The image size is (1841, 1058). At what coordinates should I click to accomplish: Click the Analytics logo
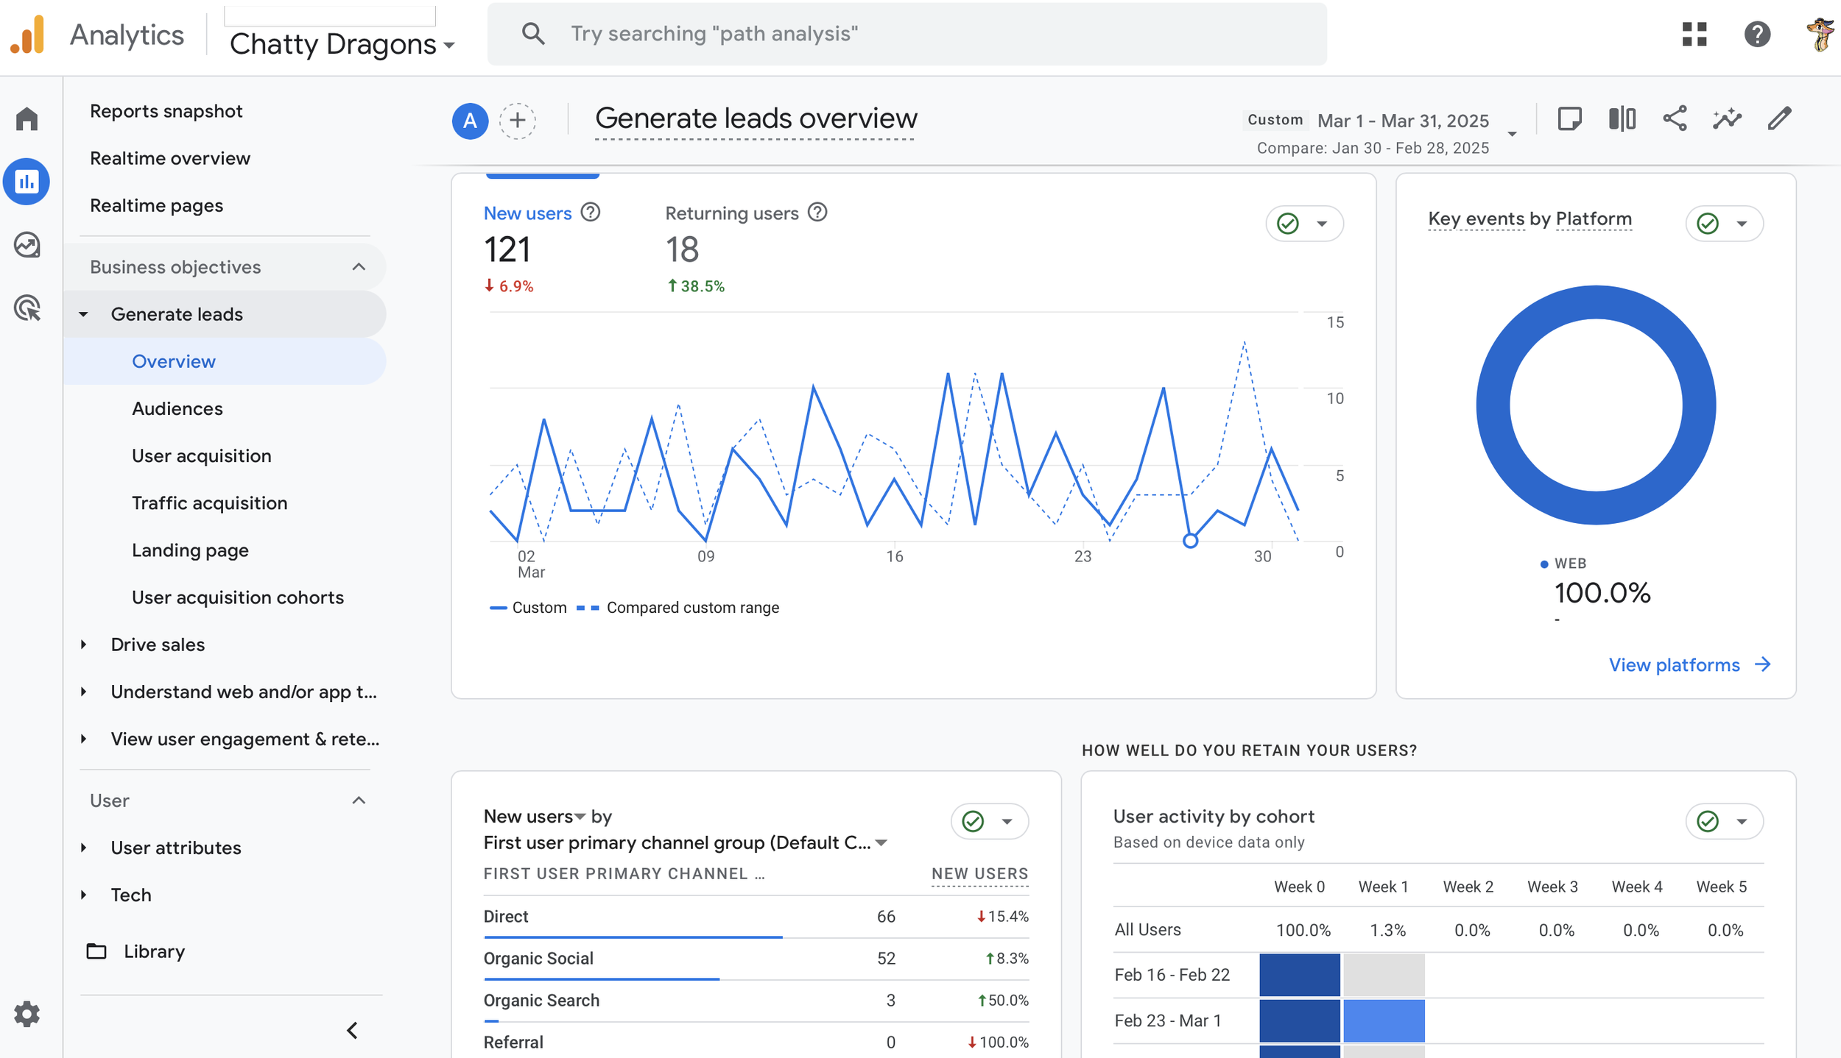click(28, 35)
